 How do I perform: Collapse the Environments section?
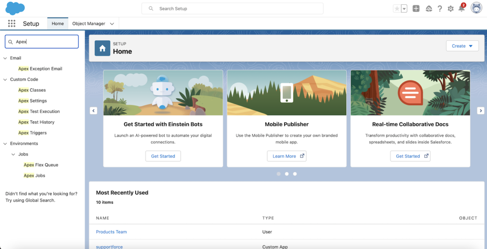(5, 144)
